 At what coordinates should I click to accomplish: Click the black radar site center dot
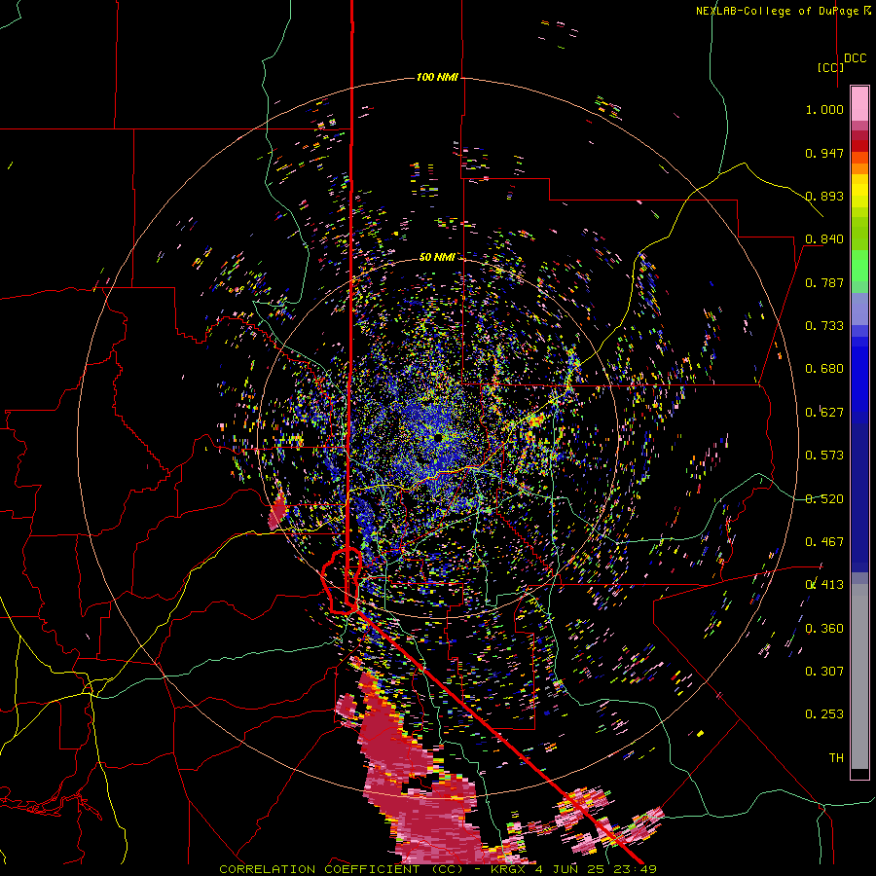[439, 437]
